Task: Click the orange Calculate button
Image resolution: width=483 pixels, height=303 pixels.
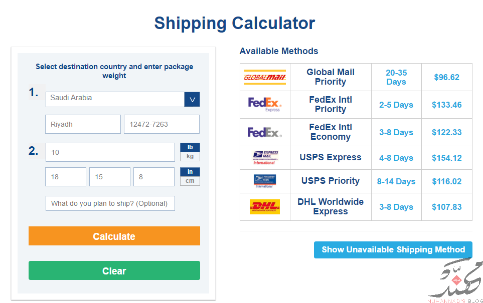Action: point(114,236)
